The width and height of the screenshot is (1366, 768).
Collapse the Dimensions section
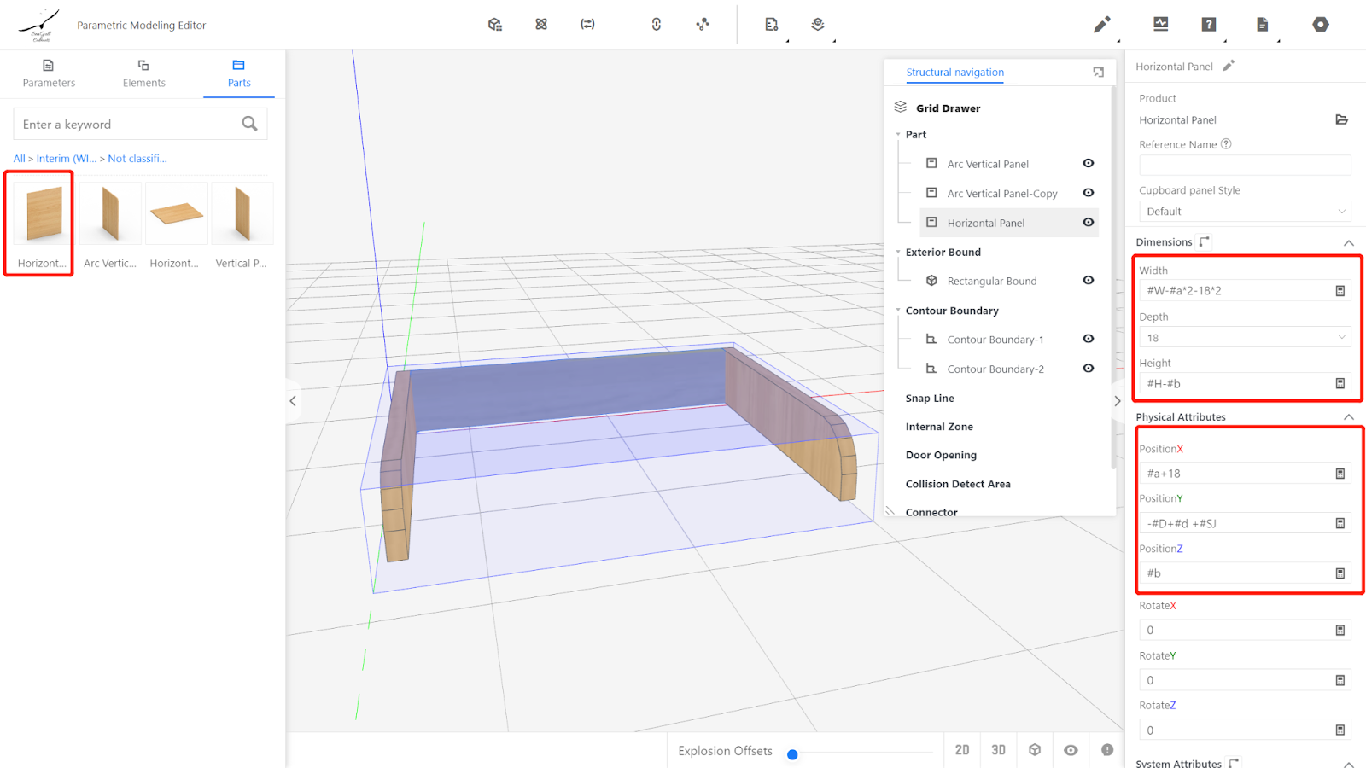coord(1348,243)
